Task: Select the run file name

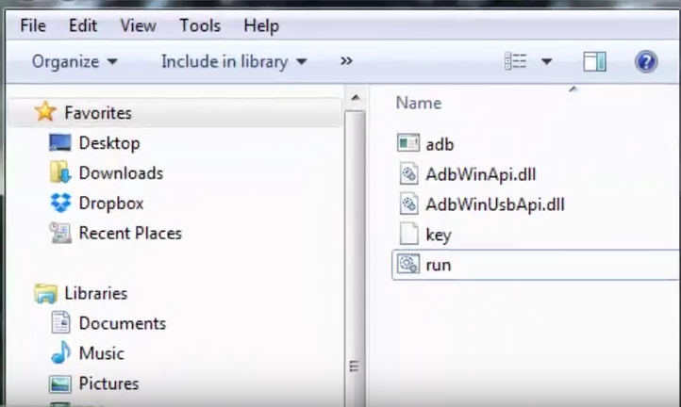Action: [x=439, y=265]
